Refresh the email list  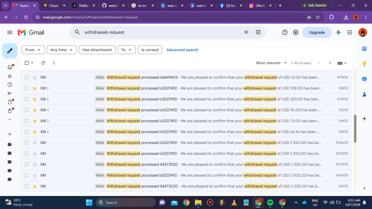point(43,63)
